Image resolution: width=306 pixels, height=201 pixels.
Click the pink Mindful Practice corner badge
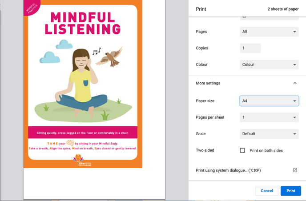click(32, 8)
